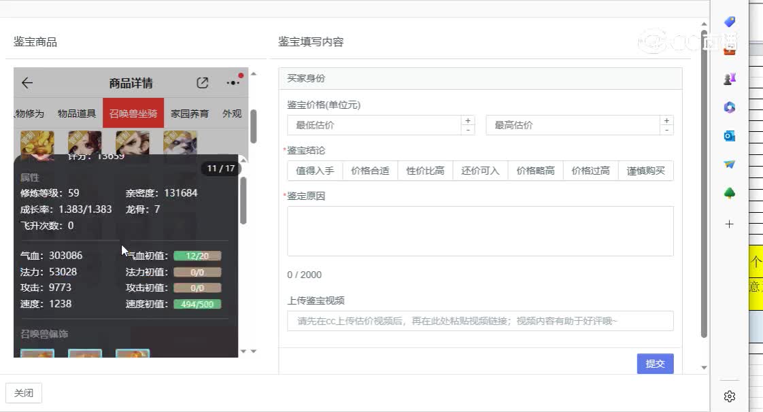The image size is (763, 412).
Task: Click the external link icon on 商品详情 header
Action: click(202, 82)
